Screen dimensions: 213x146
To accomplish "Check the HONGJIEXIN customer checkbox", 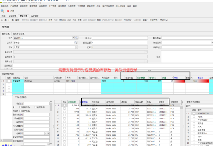I will (194, 114).
